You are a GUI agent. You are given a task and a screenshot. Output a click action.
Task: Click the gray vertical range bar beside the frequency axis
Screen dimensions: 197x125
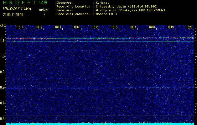point(6,72)
